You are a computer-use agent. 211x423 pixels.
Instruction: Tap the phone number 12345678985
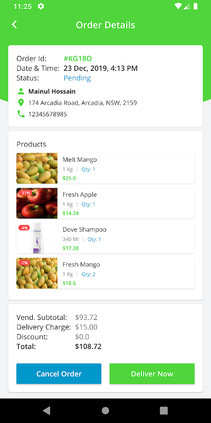click(x=47, y=114)
